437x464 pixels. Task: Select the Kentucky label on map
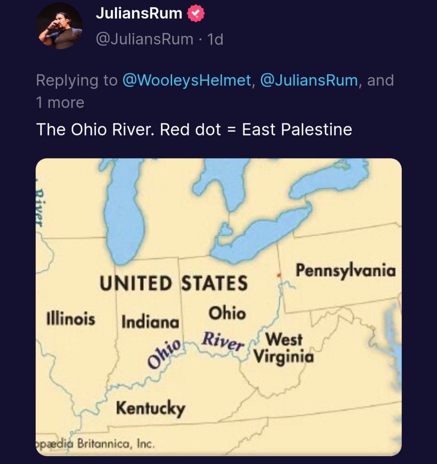click(150, 408)
